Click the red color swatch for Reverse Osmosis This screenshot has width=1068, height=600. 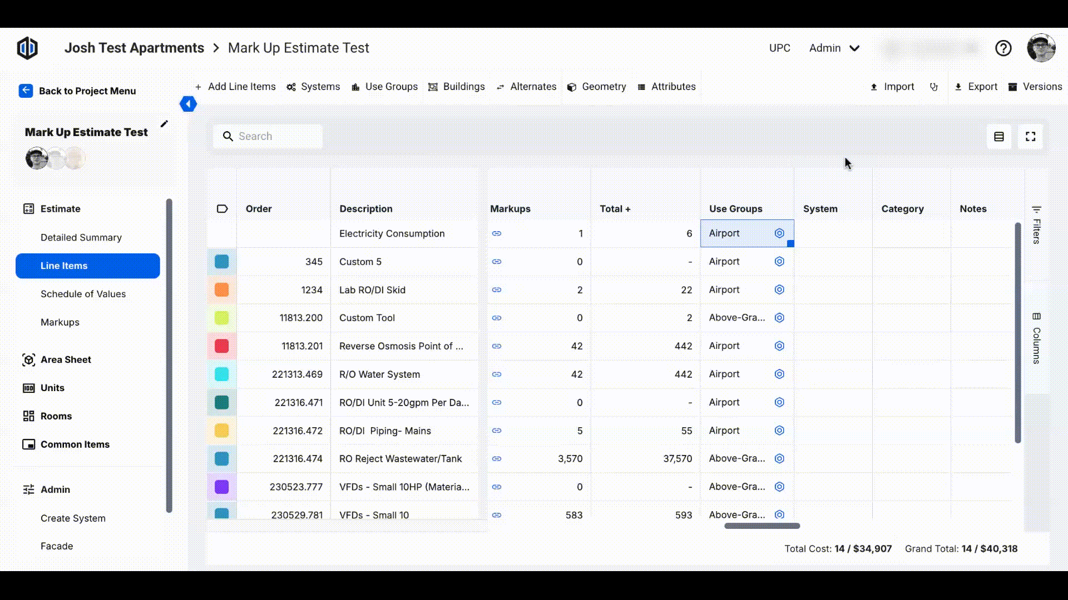[x=221, y=346]
